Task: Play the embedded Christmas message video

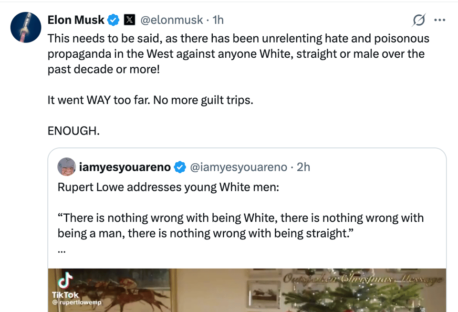Action: [x=247, y=290]
